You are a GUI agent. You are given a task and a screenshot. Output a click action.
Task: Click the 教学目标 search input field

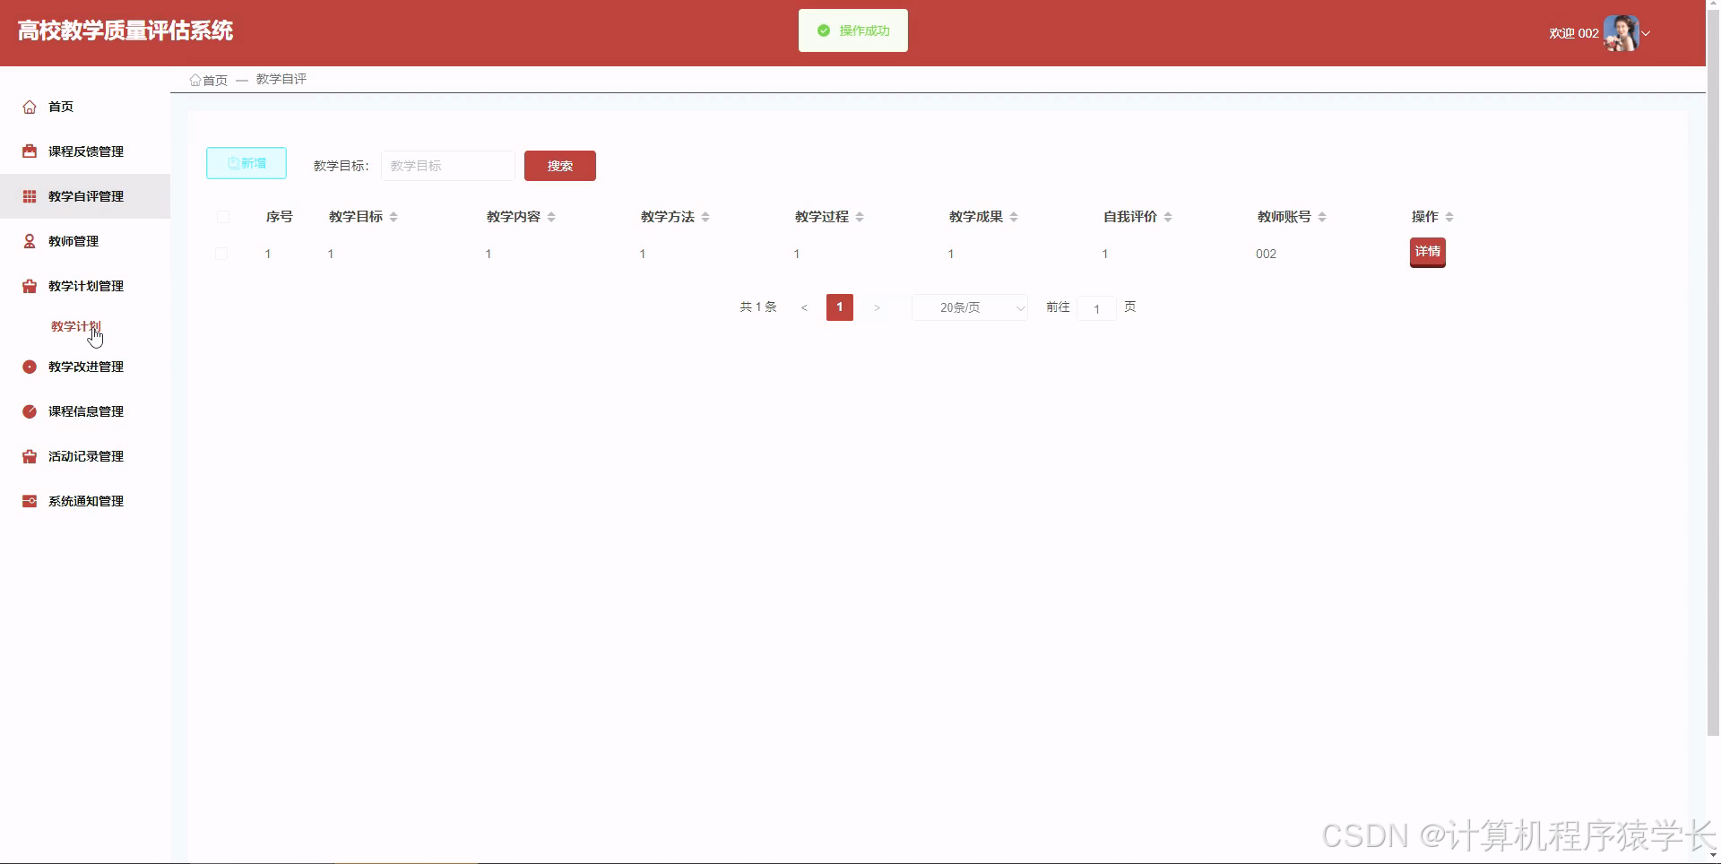pos(447,166)
